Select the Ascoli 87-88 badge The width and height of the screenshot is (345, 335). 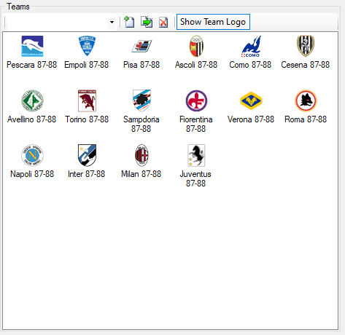pyautogui.click(x=196, y=46)
